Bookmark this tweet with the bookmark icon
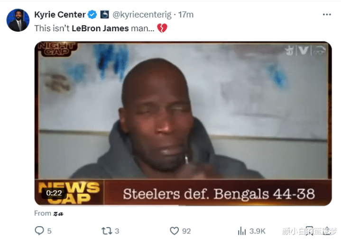 point(309,231)
